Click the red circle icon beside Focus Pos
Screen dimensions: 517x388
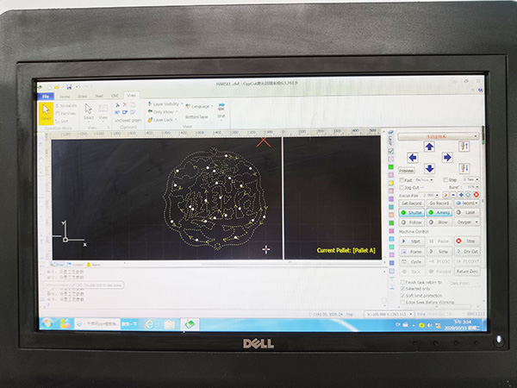point(476,195)
